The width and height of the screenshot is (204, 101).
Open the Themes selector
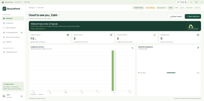(182, 2)
